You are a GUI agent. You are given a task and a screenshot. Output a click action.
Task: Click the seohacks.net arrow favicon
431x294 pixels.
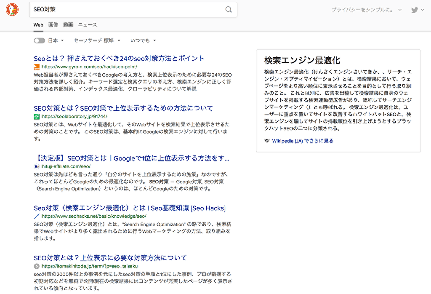[x=37, y=216]
